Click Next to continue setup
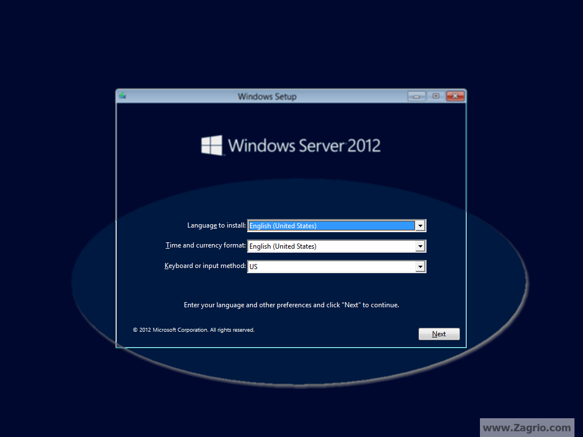The height and width of the screenshot is (437, 583). coord(439,333)
